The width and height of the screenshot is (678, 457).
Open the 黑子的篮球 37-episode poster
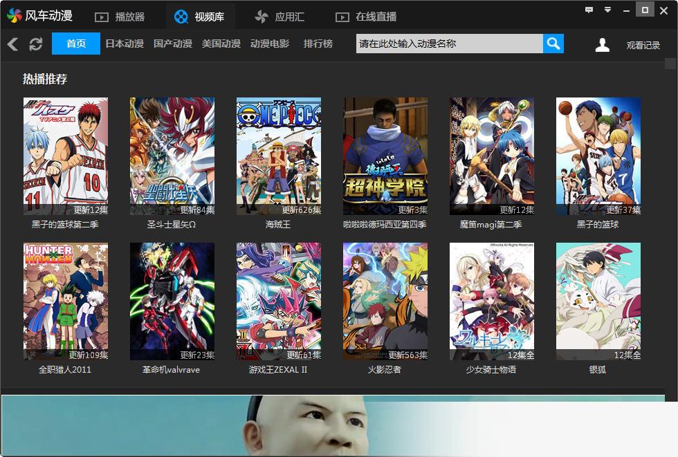[598, 156]
